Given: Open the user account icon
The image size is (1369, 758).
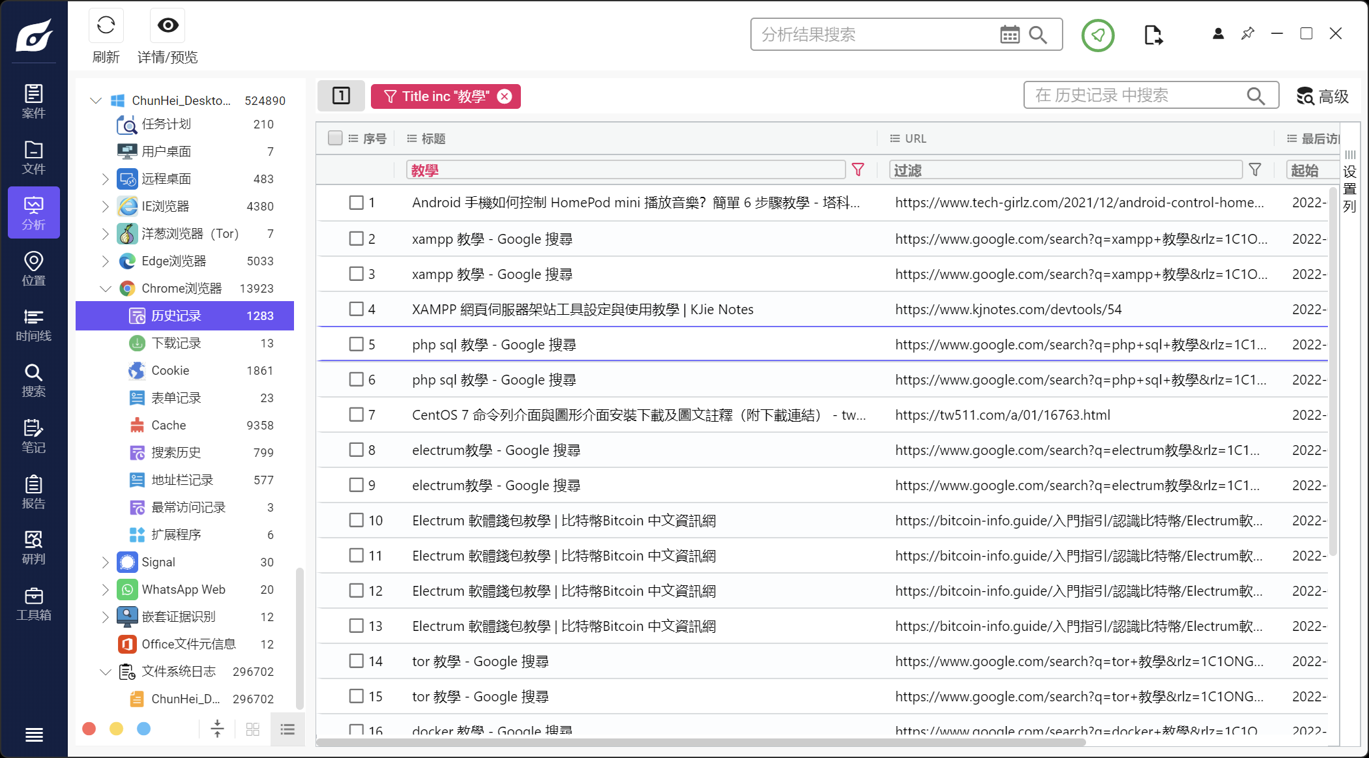Looking at the screenshot, I should 1218,34.
